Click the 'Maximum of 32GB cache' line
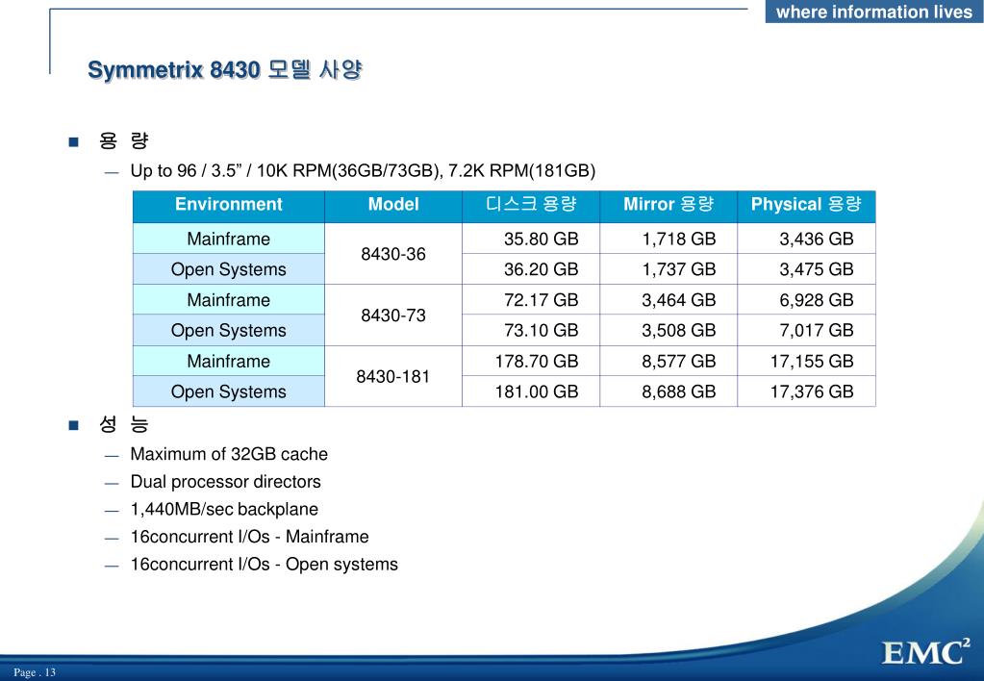 click(229, 454)
